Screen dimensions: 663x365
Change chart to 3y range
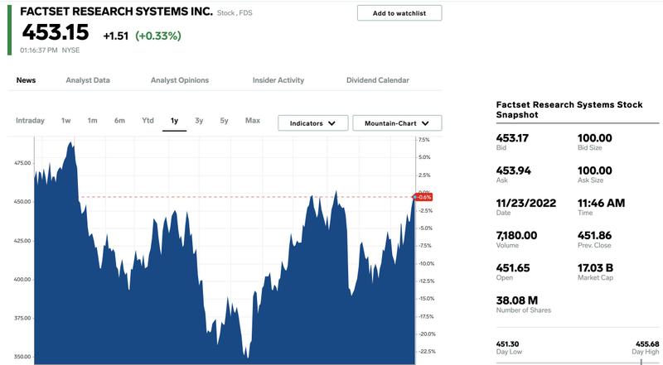click(x=199, y=120)
